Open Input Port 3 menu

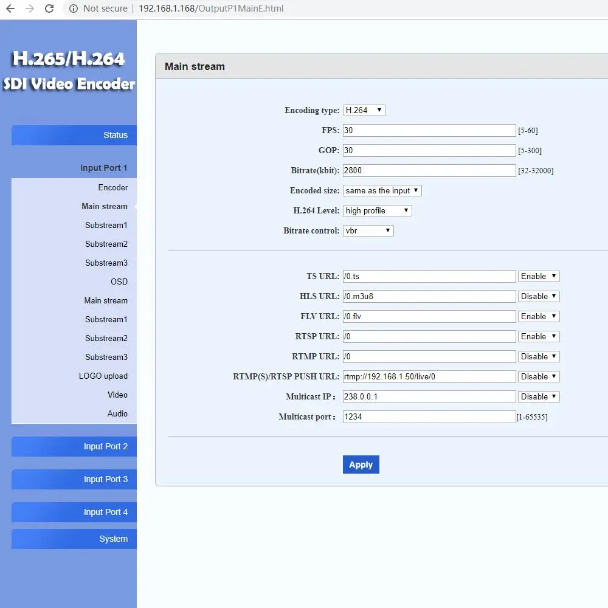point(74,479)
